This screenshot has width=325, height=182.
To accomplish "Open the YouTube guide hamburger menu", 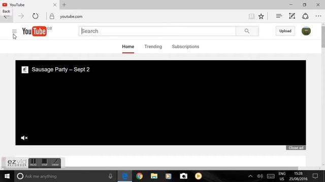I will point(14,31).
